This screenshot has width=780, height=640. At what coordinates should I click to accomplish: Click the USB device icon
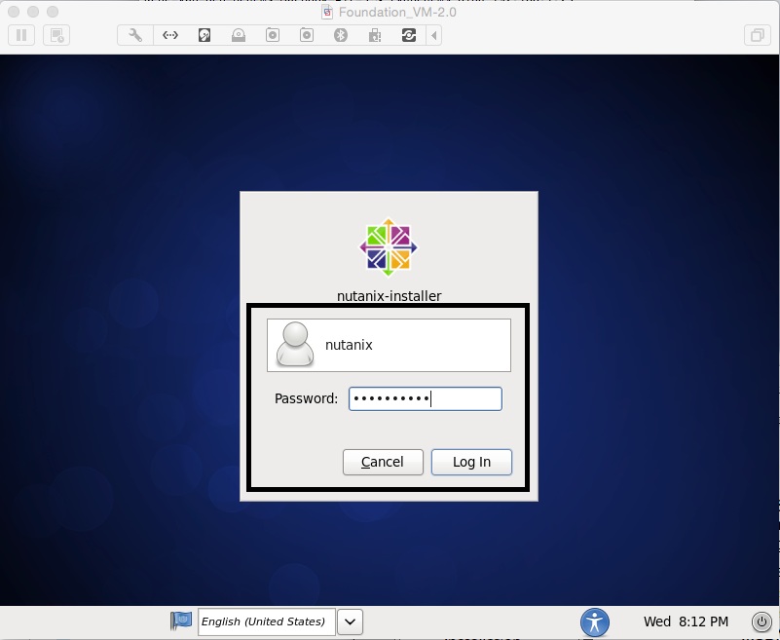point(374,36)
